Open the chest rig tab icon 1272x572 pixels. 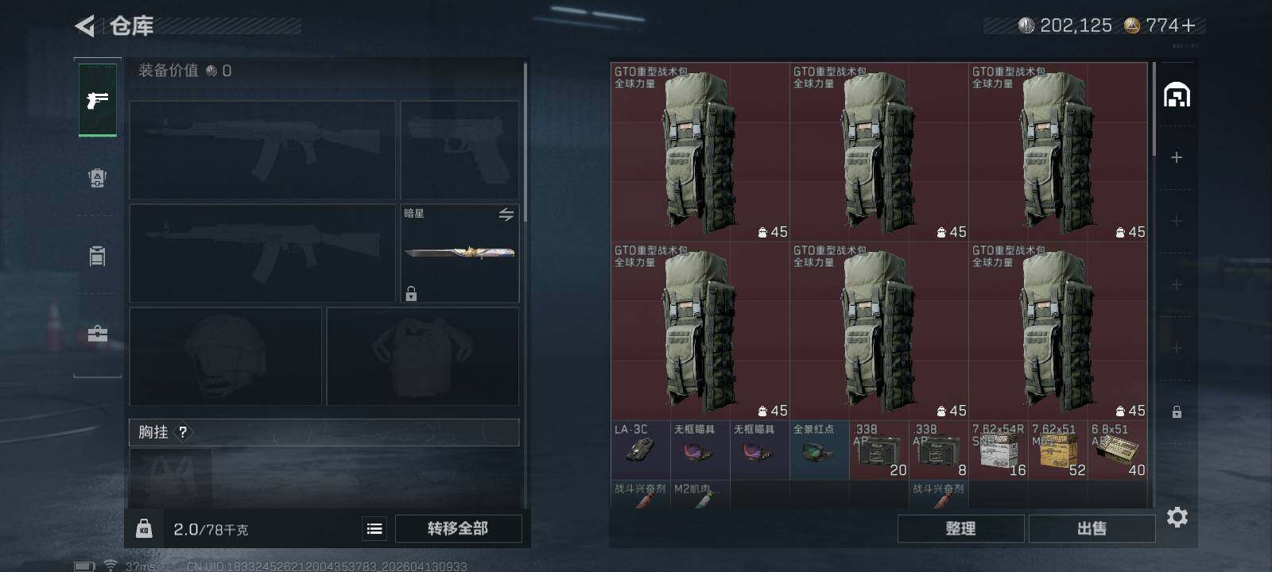tap(97, 256)
